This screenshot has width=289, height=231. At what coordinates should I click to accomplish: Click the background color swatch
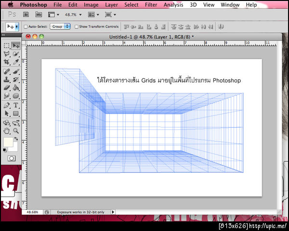[x=15, y=149]
